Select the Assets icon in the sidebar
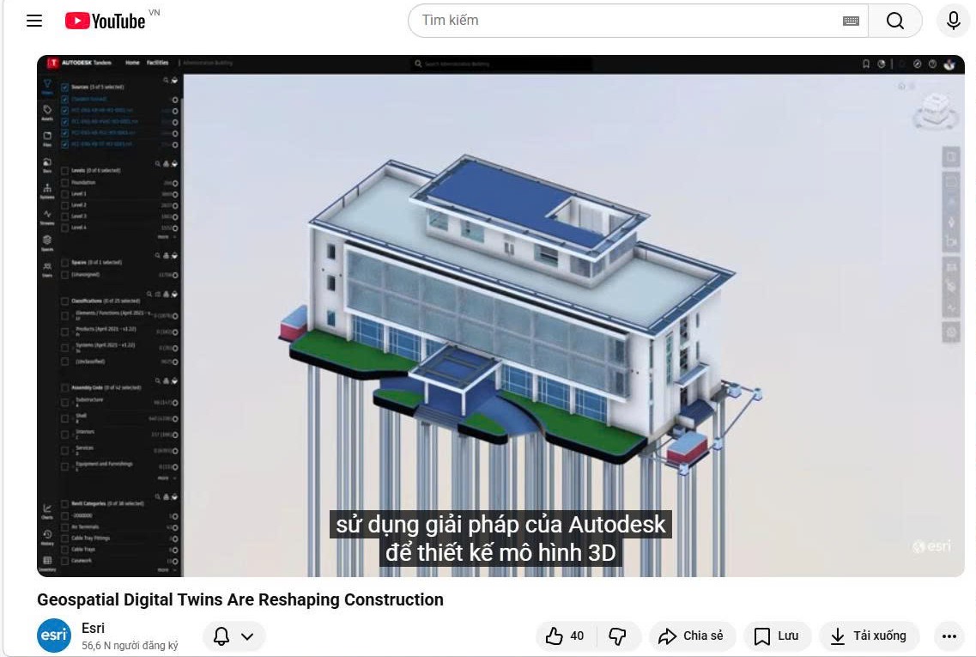 47,112
